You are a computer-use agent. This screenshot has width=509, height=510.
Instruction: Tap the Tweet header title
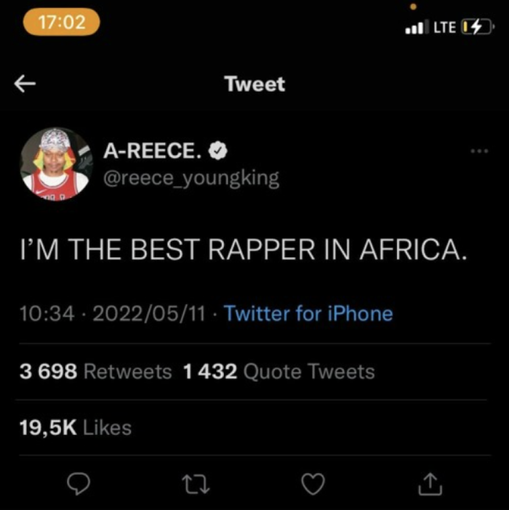[255, 84]
